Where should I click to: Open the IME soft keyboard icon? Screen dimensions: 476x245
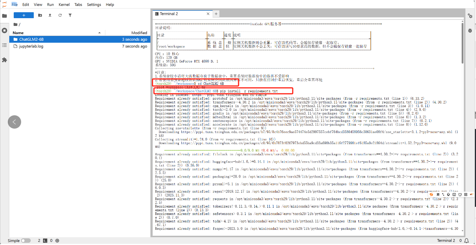454,194
